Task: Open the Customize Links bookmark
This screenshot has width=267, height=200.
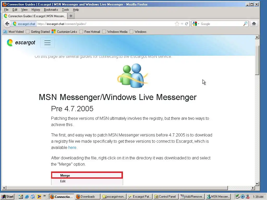Action: (64, 32)
